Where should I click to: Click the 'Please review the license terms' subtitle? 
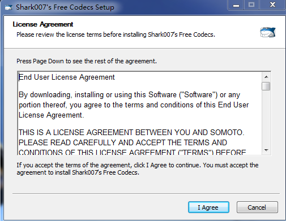pyautogui.click(x=116, y=34)
